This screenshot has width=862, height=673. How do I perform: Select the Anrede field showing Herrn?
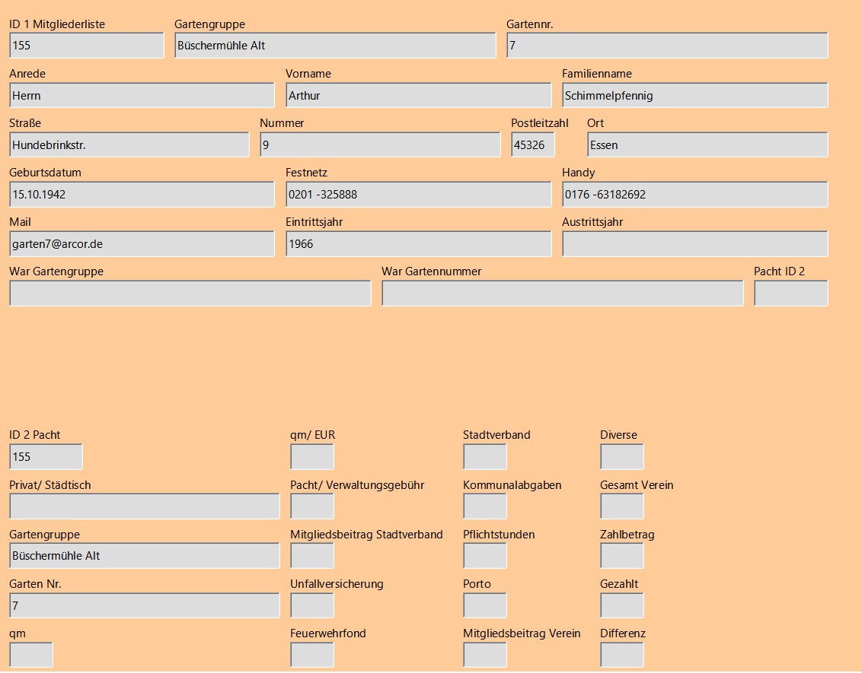(x=141, y=94)
